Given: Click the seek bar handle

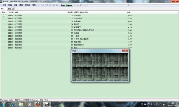Looking at the screenshot, I should pyautogui.click(x=129, y=5).
